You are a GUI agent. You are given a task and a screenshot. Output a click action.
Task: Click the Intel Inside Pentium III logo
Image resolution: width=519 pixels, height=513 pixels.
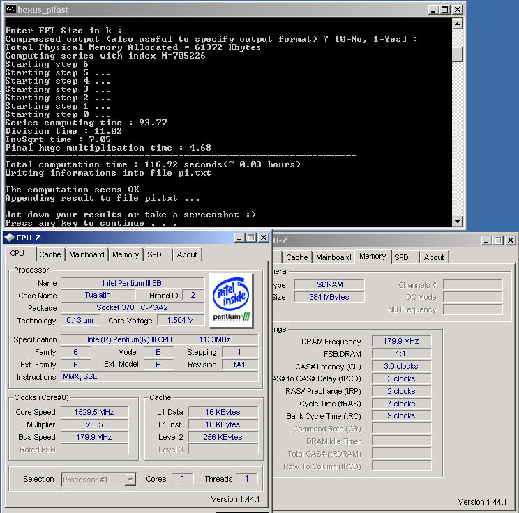click(232, 300)
